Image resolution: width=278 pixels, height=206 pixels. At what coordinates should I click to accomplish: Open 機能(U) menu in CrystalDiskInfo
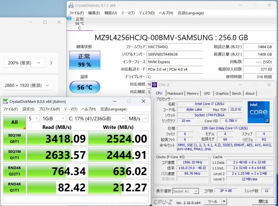tap(111, 13)
